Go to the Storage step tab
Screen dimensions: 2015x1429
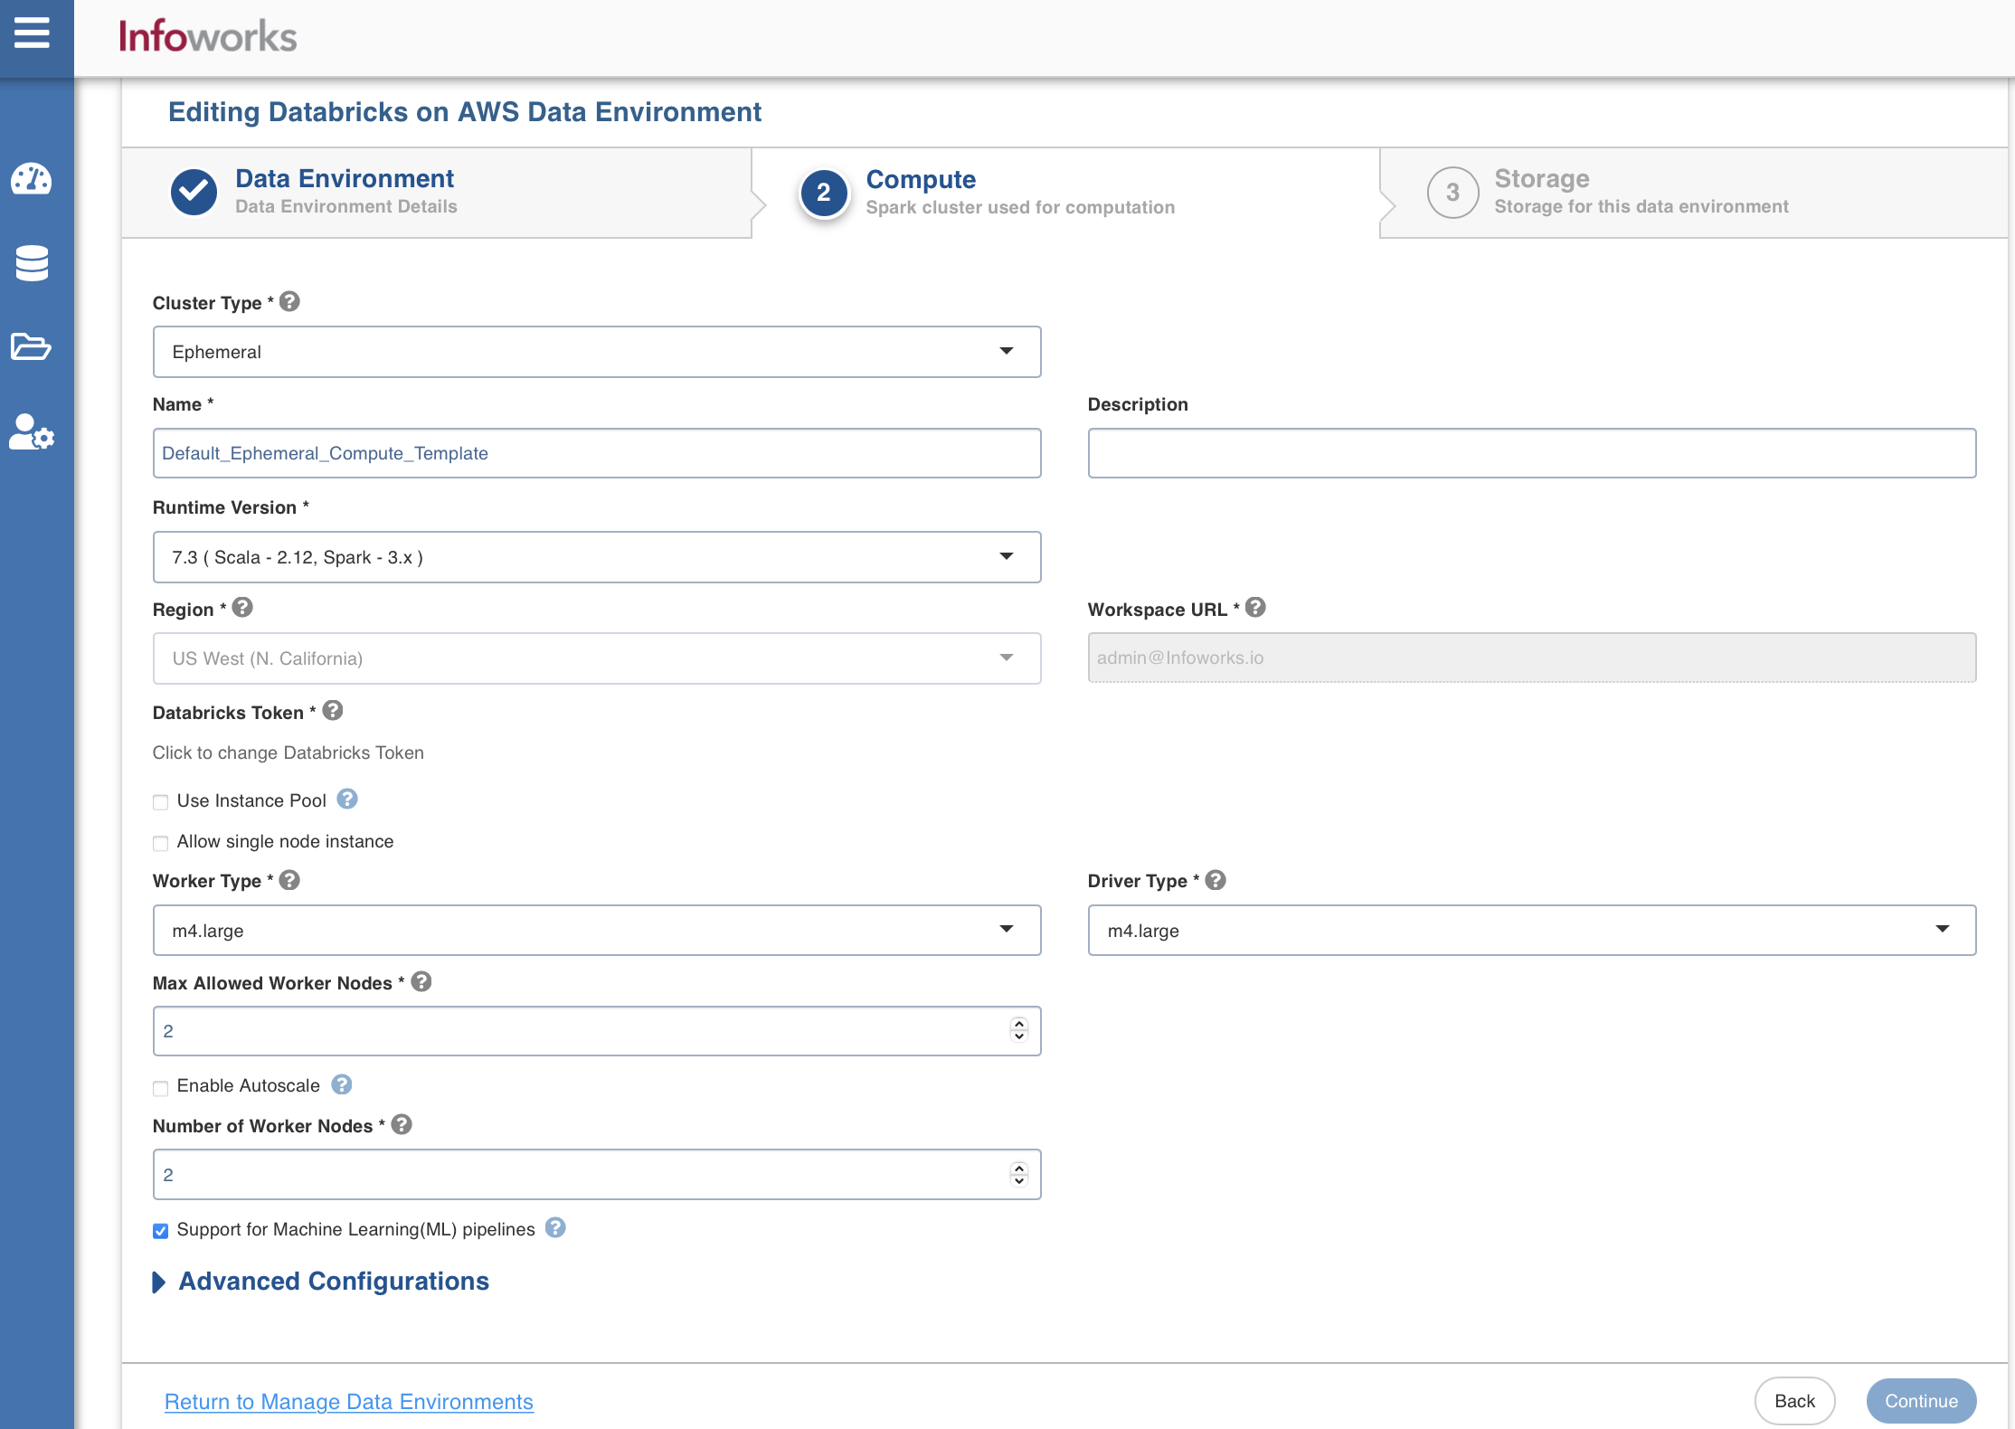(x=1694, y=193)
